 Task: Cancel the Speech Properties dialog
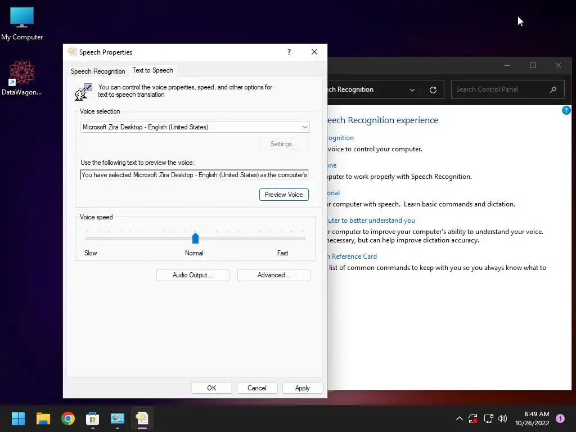(256, 388)
